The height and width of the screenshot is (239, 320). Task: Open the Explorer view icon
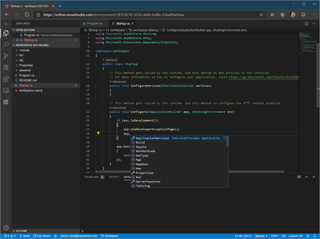click(6, 33)
